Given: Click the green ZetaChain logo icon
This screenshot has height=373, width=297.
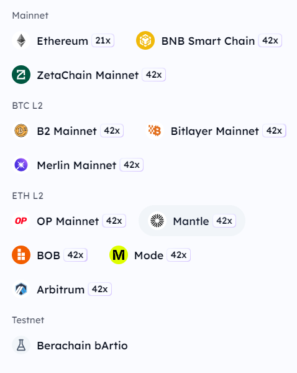Looking at the screenshot, I should [21, 75].
